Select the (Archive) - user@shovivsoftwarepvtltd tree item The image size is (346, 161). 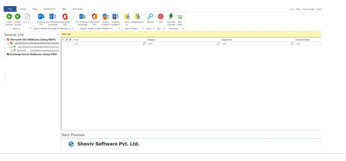click(38, 51)
